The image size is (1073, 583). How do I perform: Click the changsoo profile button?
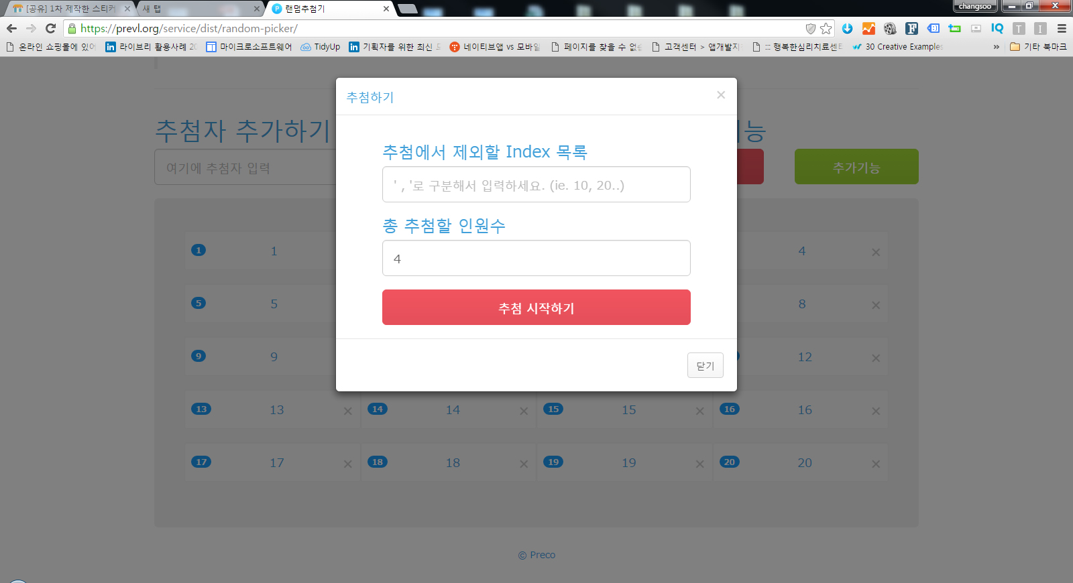[974, 6]
